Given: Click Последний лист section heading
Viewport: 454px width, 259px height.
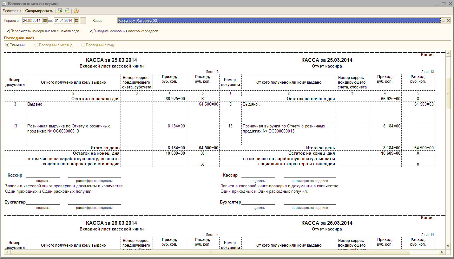Looking at the screenshot, I should point(19,38).
